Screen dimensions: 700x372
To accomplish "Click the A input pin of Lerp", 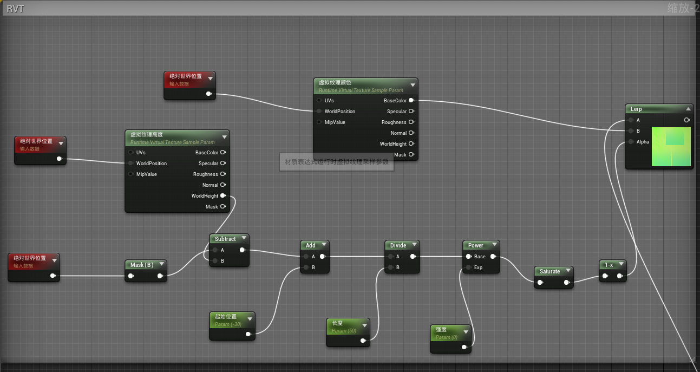I will 631,120.
